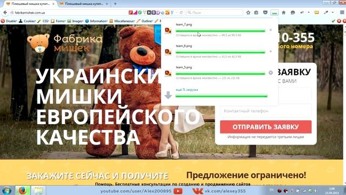Open the team_6.png download file icon
The image size is (346, 195).
click(168, 52)
